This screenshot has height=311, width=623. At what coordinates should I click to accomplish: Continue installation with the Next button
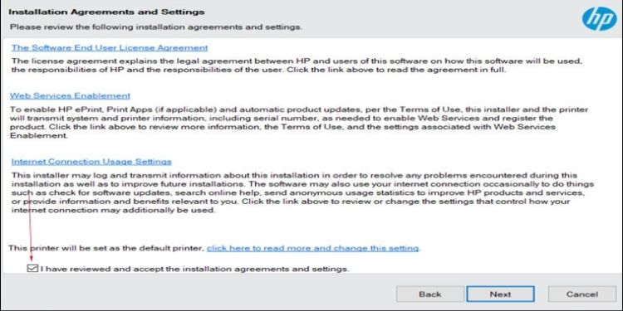tap(500, 294)
